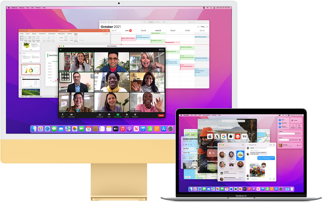322x203 pixels.
Task: Toggle Bluetooth in Control Center
Action: [x=279, y=124]
